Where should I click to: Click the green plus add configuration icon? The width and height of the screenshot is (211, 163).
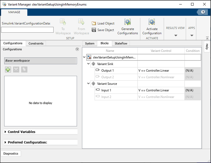(x=8, y=70)
